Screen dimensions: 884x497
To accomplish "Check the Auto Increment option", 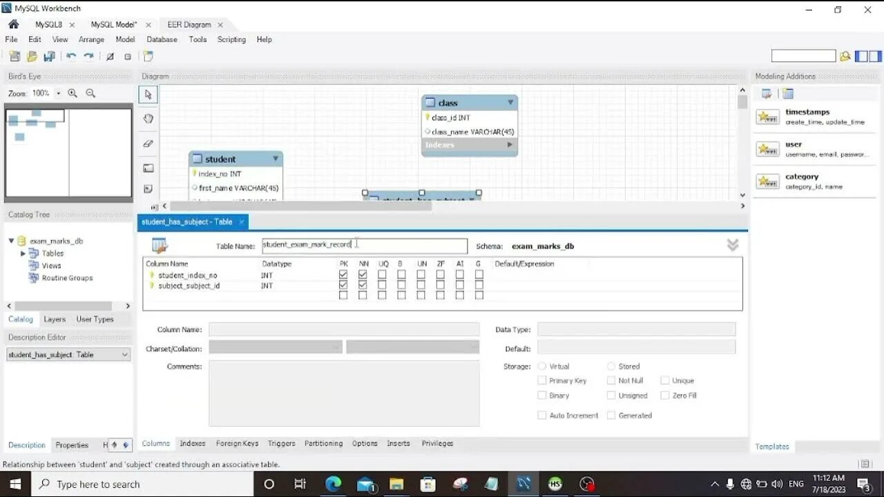I will click(542, 416).
